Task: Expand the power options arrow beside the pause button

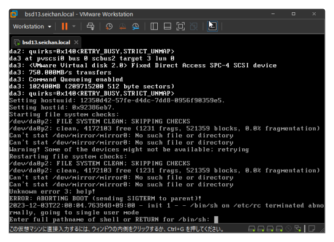Action: pos(74,26)
